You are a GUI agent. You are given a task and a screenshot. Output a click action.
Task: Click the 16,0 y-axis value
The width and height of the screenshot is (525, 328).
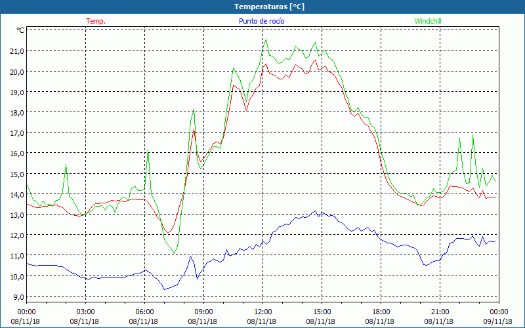coord(18,154)
